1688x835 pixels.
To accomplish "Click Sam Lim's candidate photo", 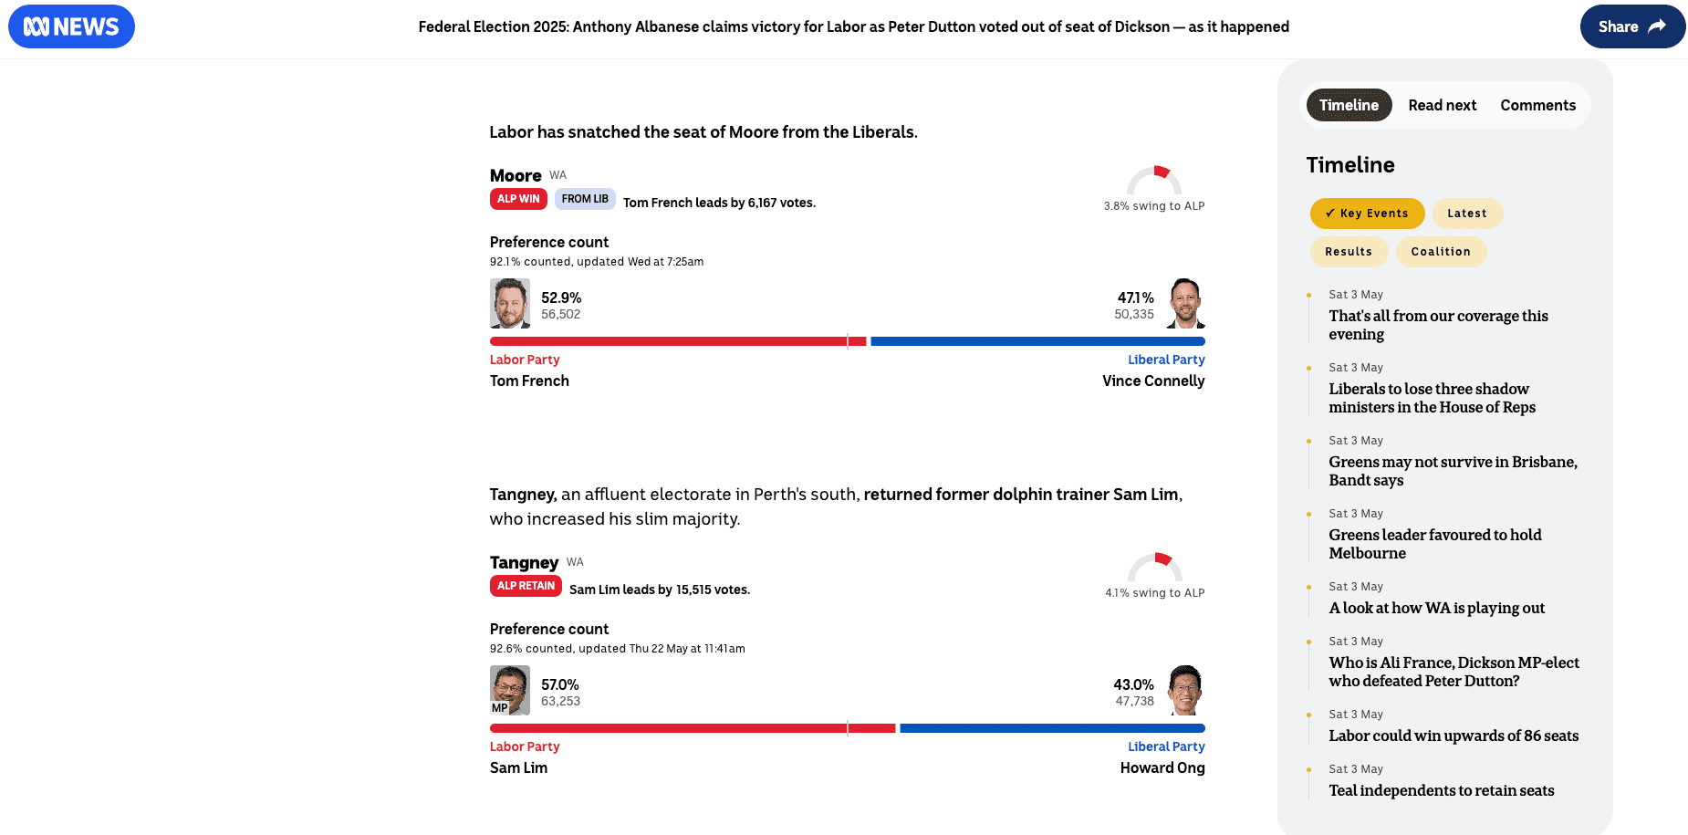I will 510,690.
